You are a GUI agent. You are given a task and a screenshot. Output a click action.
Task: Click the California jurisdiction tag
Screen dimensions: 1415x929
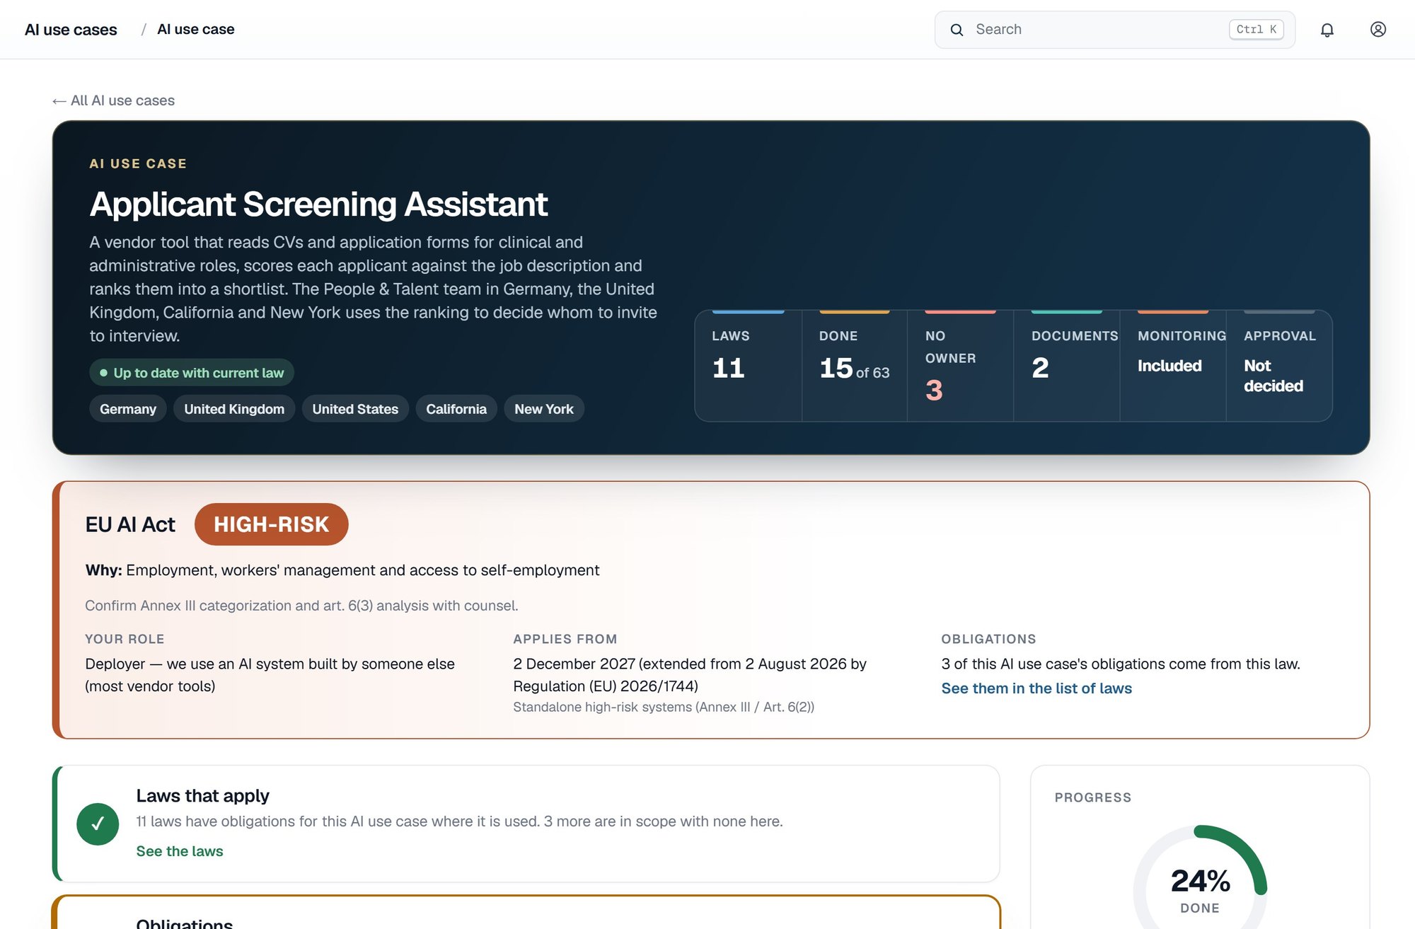(x=456, y=409)
